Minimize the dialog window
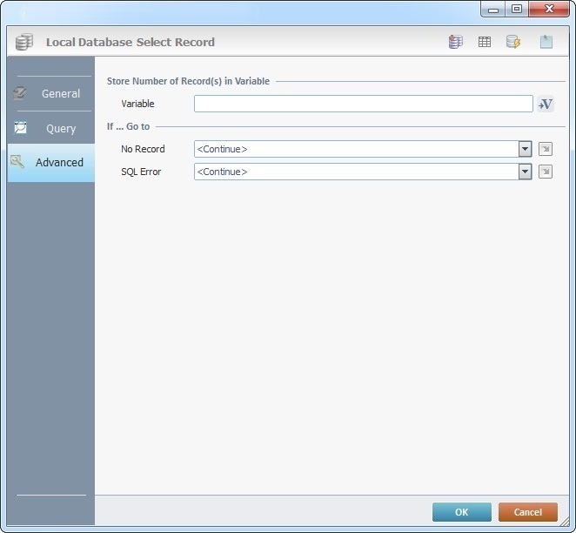Screen dimensions: 576x533 [493, 9]
